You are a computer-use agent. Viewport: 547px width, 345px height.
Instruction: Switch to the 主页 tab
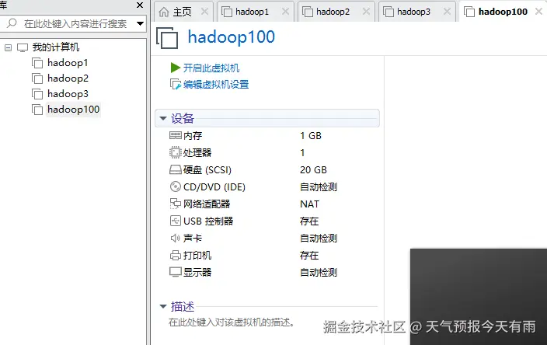point(183,12)
